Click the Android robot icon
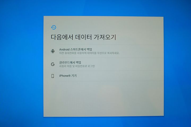 [53, 51]
